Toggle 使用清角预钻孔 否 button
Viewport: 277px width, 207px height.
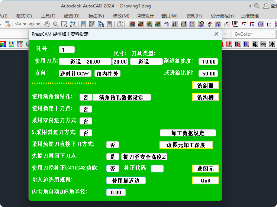click(x=86, y=97)
